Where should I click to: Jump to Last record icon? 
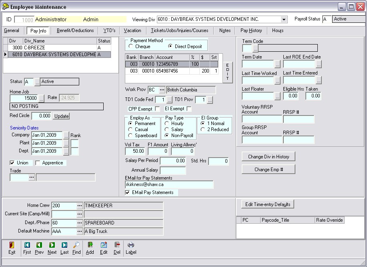pyautogui.click(x=64, y=245)
